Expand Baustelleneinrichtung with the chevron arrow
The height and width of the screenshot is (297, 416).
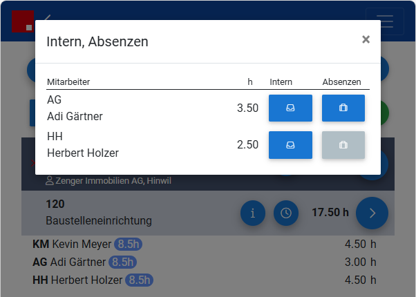[372, 213]
